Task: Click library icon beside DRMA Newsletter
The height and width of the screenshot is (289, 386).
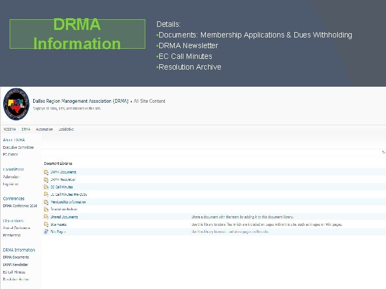Action: coord(46,180)
